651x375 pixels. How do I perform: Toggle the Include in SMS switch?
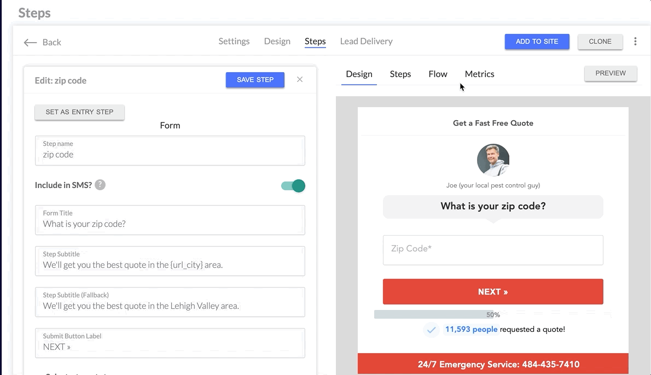[x=293, y=186]
